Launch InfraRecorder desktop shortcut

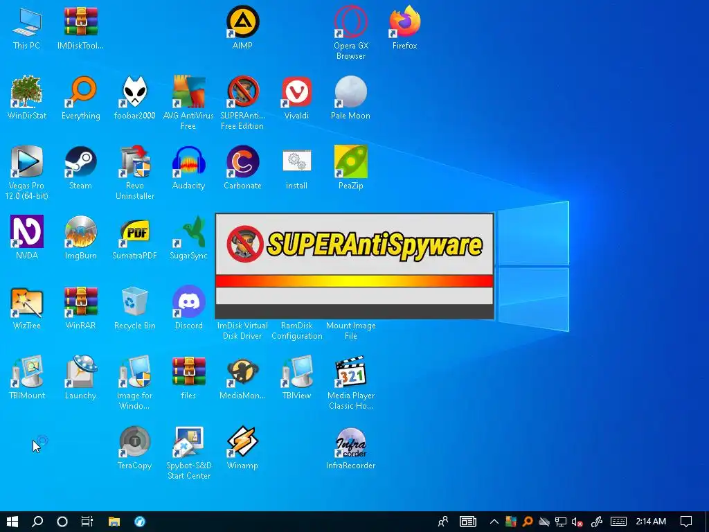[351, 448]
